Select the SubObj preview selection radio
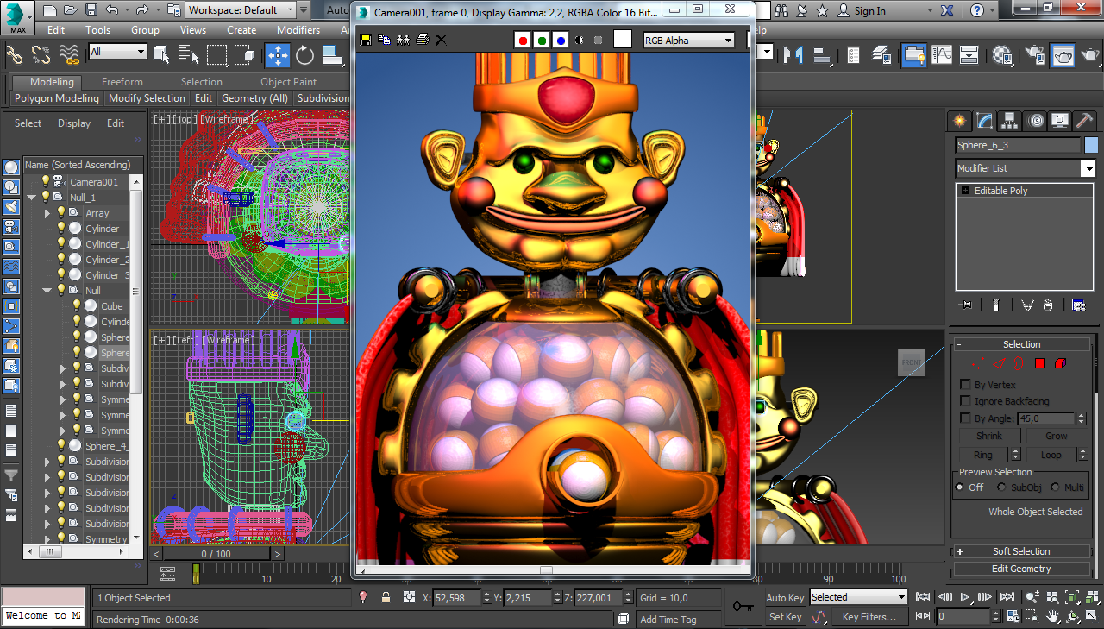 1002,487
